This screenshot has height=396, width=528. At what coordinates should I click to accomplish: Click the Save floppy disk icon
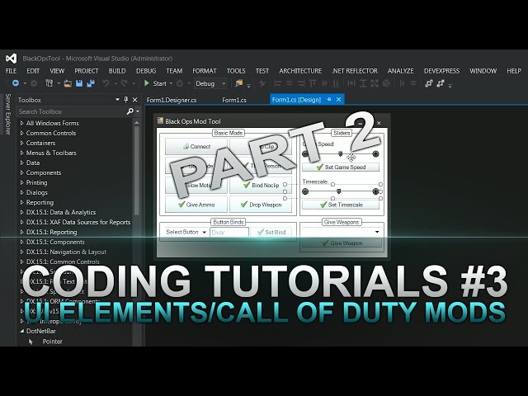coord(79,83)
